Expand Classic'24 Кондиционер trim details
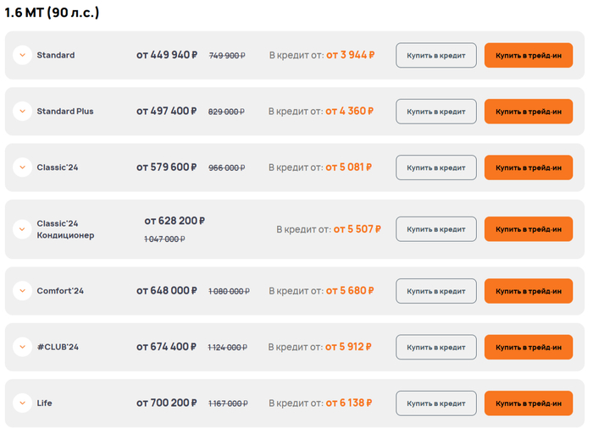Image resolution: width=593 pixels, height=428 pixels. [x=22, y=229]
